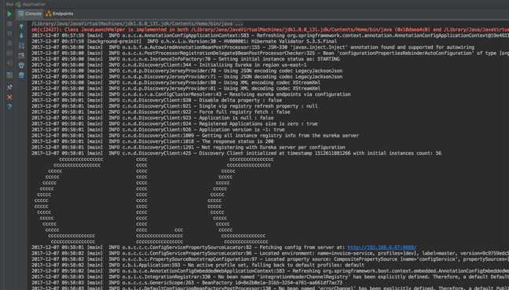509x290 pixels.
Task: Pin the run tab
Action: coord(9,86)
